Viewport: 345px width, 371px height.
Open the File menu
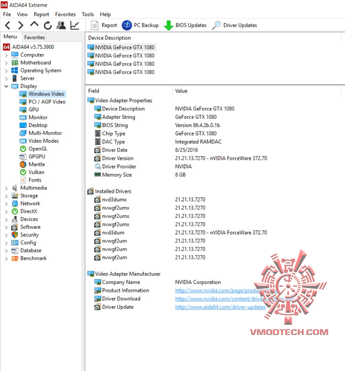click(x=7, y=15)
